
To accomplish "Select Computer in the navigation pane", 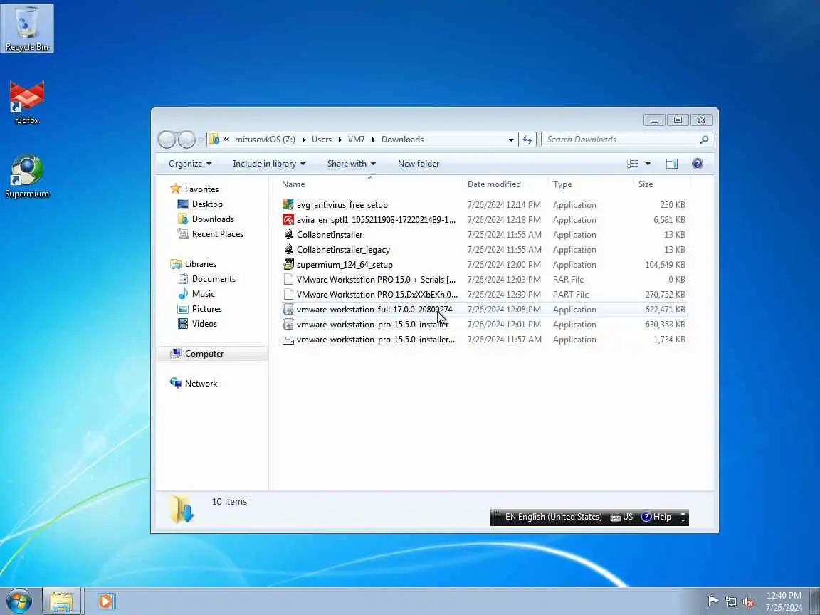I will (204, 354).
